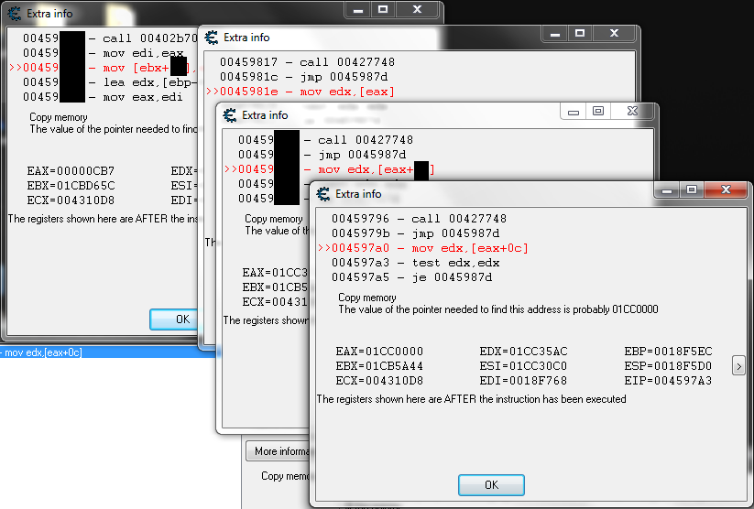Click the Cheat Engine icon of the frontmost Extra info window
This screenshot has height=509, width=754.
point(323,194)
